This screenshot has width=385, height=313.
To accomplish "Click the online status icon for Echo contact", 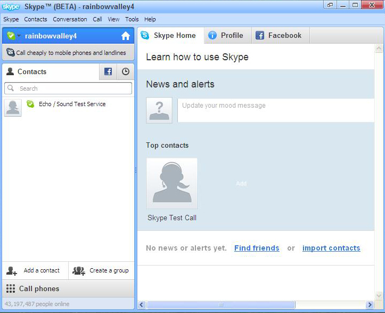I will tap(30, 104).
